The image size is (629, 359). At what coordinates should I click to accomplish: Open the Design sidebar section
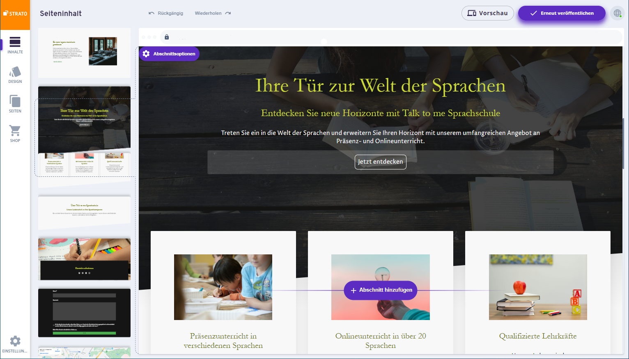tap(15, 75)
